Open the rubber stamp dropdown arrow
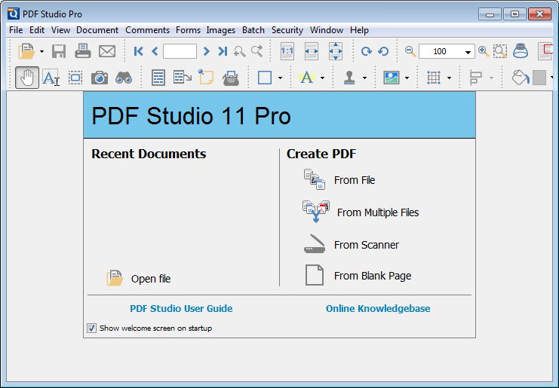559x388 pixels. click(364, 78)
